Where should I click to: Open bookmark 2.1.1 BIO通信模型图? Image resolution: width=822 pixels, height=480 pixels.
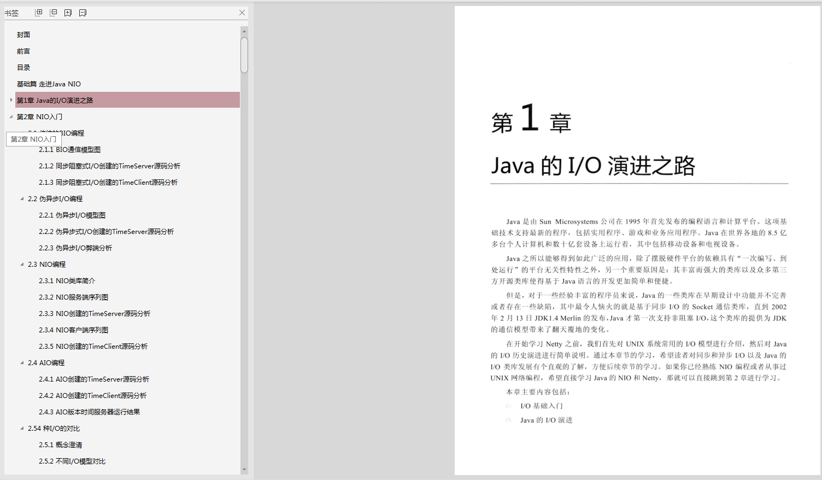point(69,149)
